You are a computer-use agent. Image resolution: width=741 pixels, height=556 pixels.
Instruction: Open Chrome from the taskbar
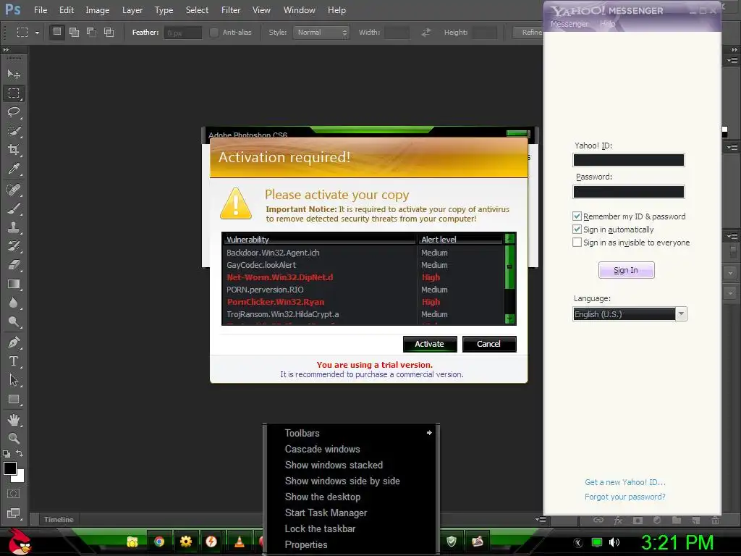[159, 542]
